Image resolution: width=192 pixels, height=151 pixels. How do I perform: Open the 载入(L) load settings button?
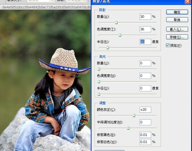pos(177,29)
